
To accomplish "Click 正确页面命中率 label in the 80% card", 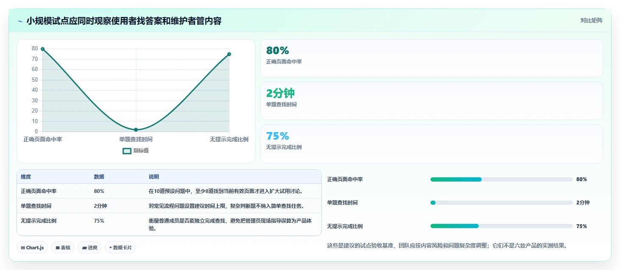I will pyautogui.click(x=284, y=62).
